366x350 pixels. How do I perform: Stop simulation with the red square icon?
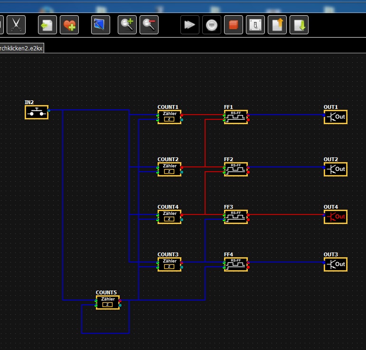tap(234, 25)
